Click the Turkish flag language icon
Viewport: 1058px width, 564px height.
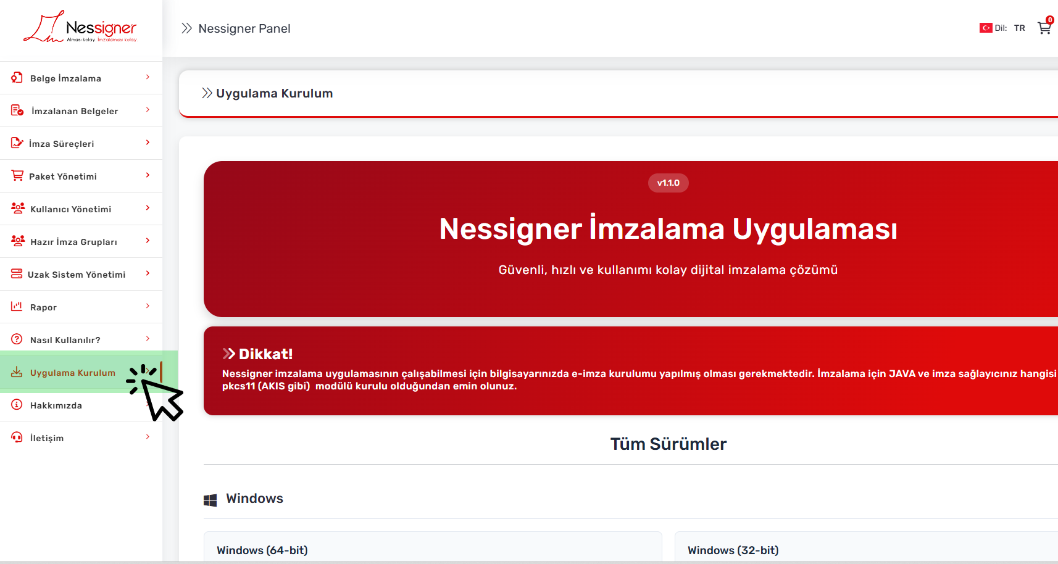point(986,28)
